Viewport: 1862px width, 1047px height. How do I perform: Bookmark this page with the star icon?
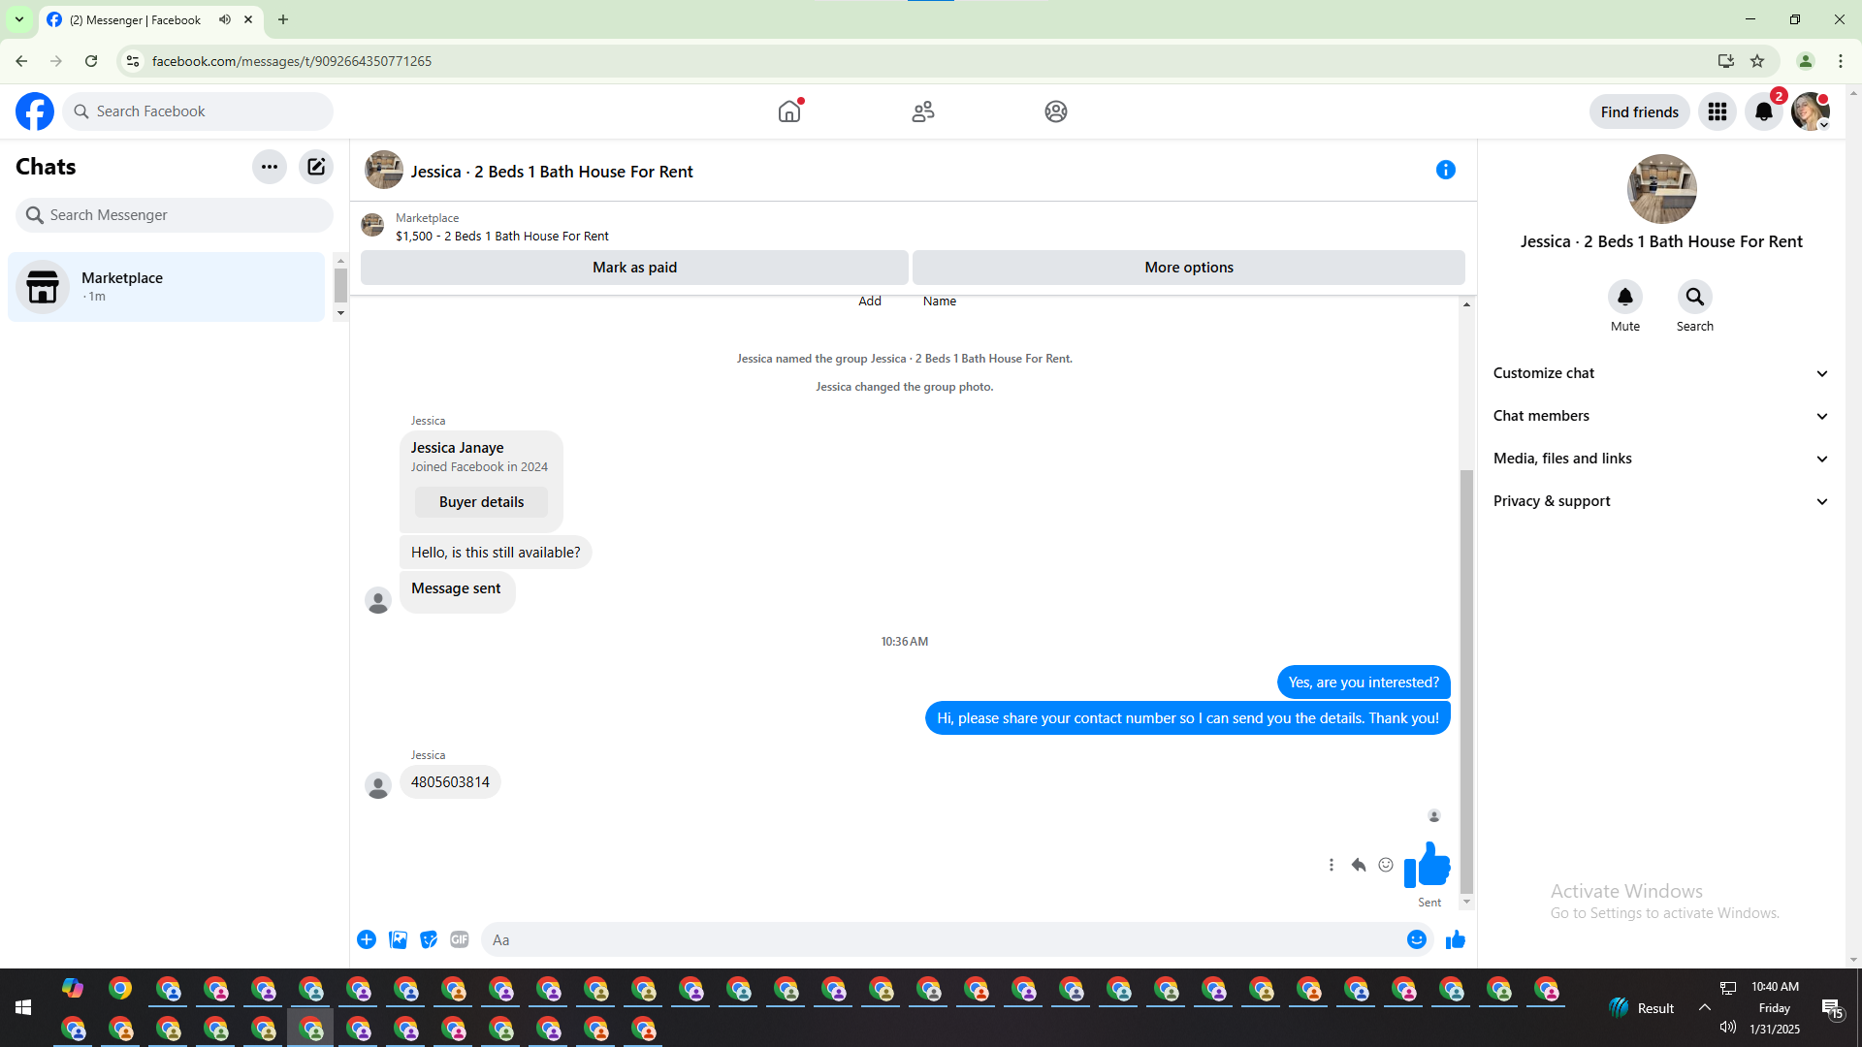pyautogui.click(x=1757, y=61)
